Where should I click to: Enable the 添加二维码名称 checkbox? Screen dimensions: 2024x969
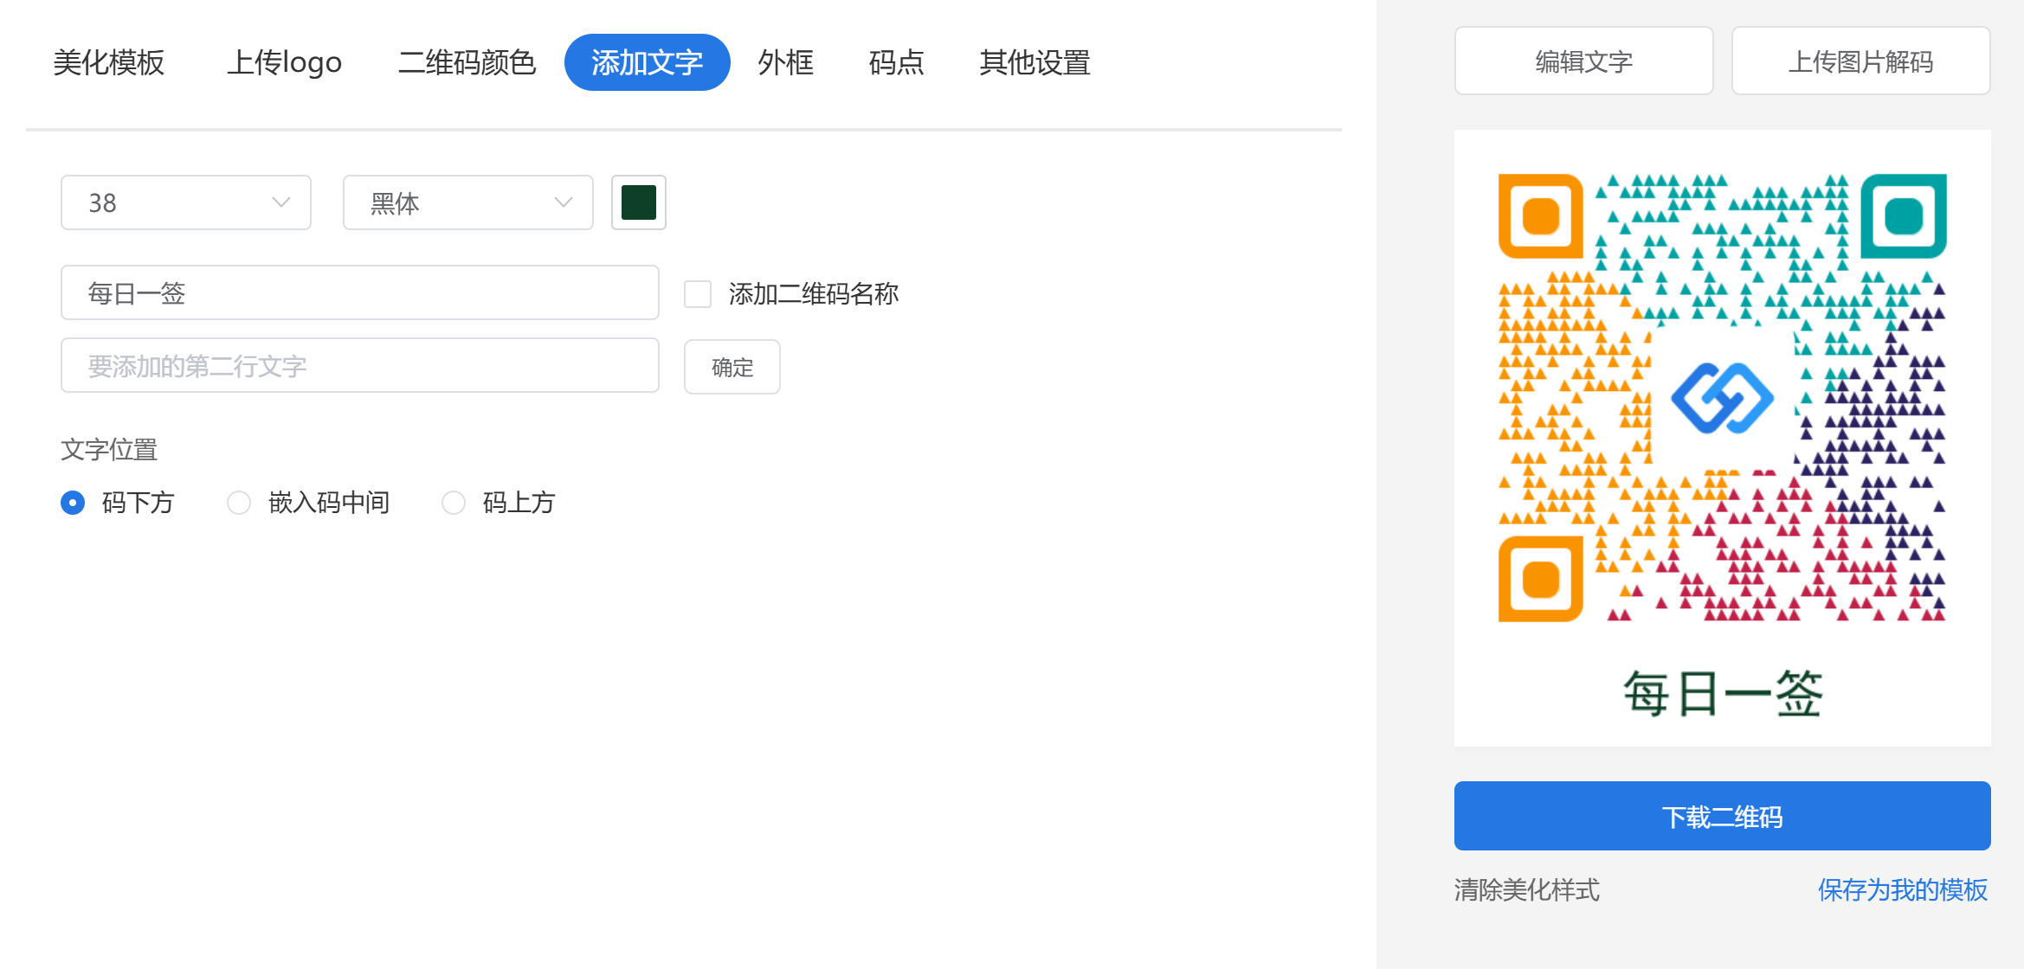[x=698, y=294]
